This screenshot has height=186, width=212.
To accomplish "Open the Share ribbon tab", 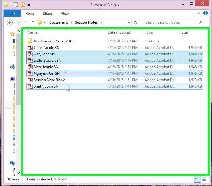I will [47, 14].
